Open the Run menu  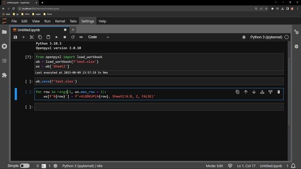click(47, 21)
